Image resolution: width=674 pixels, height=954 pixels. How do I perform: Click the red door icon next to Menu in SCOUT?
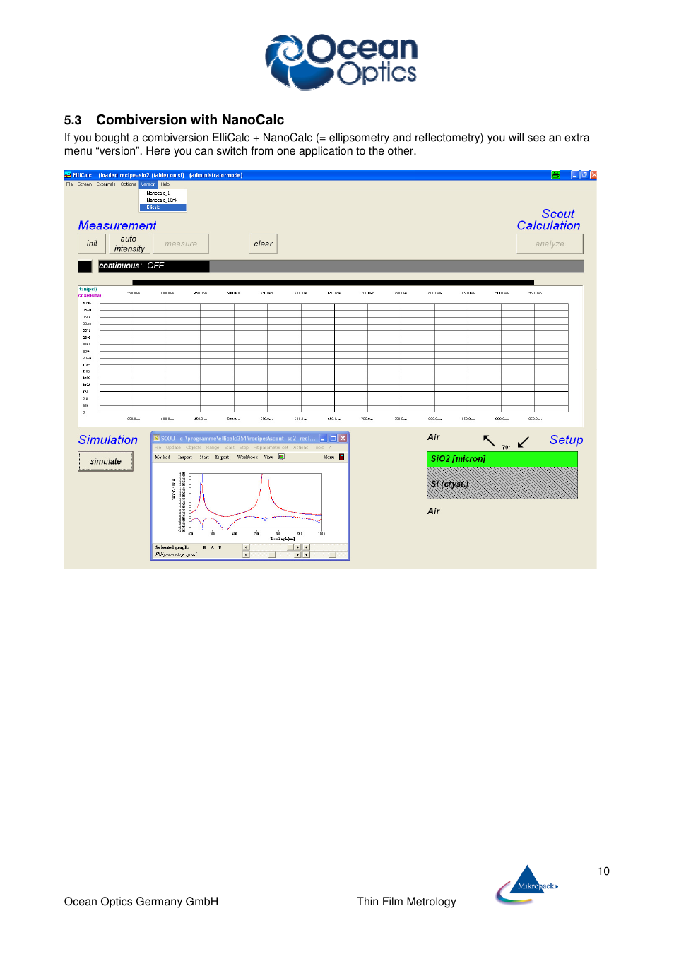(x=341, y=457)
